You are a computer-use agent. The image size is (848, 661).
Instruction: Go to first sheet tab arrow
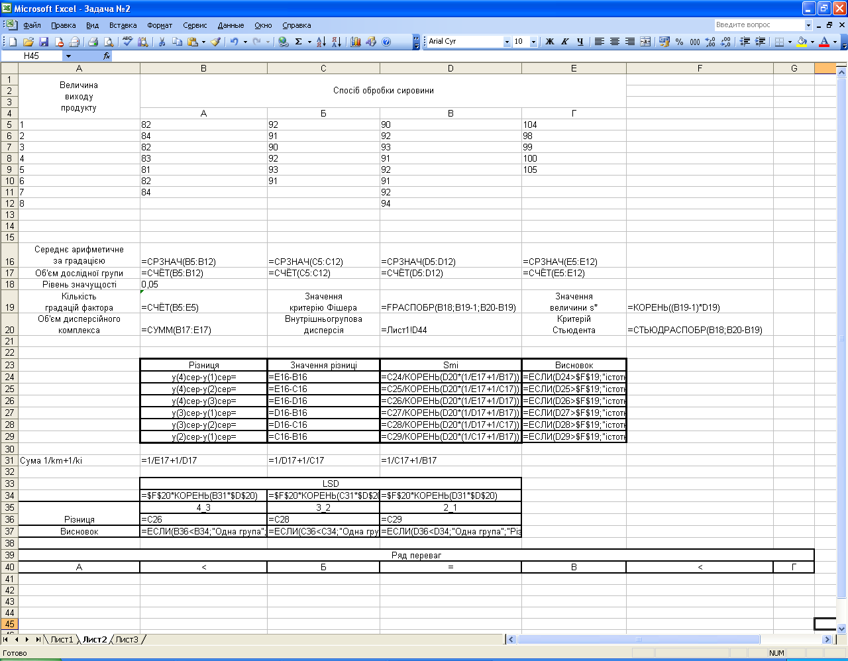[x=6, y=639]
